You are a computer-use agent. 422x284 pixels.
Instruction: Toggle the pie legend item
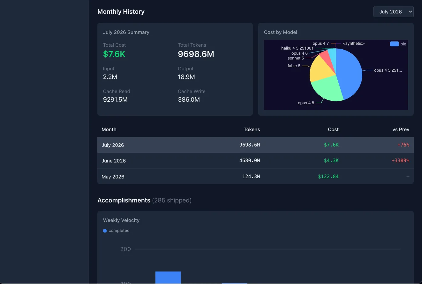click(398, 44)
